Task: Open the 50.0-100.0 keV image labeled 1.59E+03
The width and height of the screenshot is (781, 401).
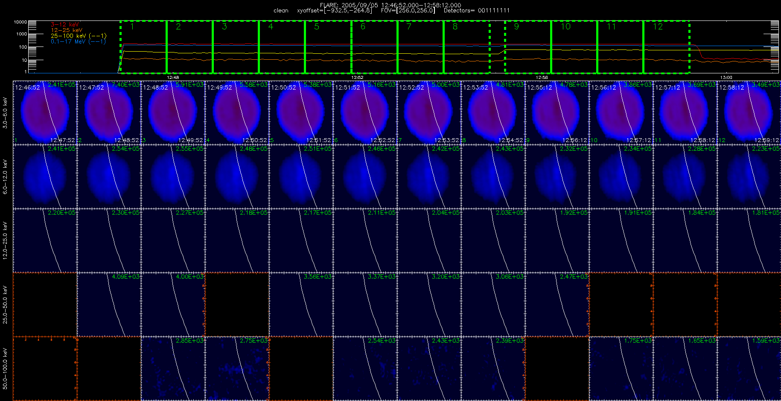Action: tap(749, 369)
